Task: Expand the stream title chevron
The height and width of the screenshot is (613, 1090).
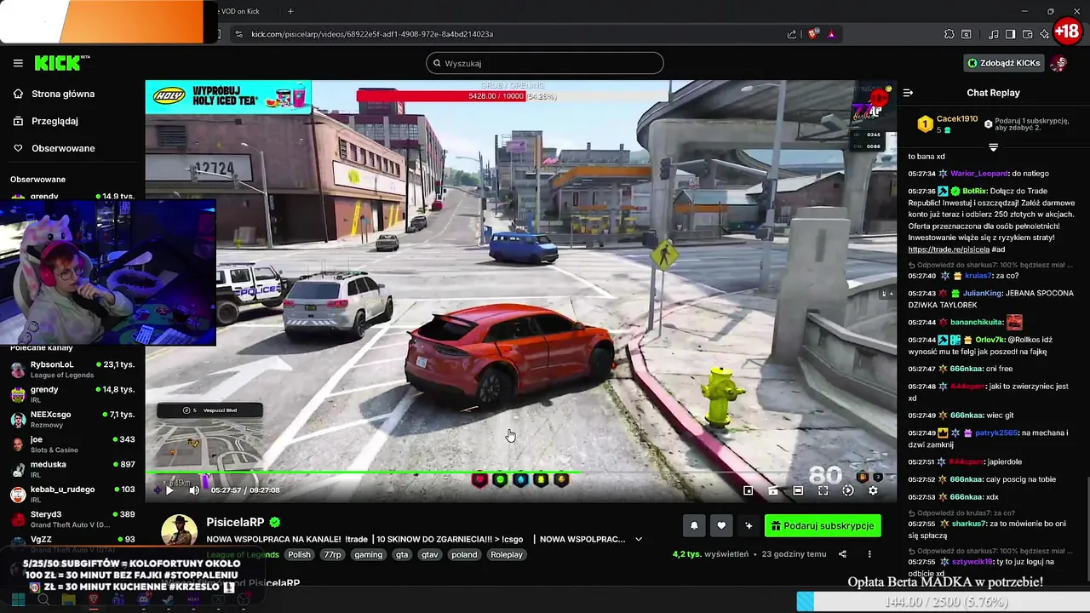Action: [x=639, y=539]
